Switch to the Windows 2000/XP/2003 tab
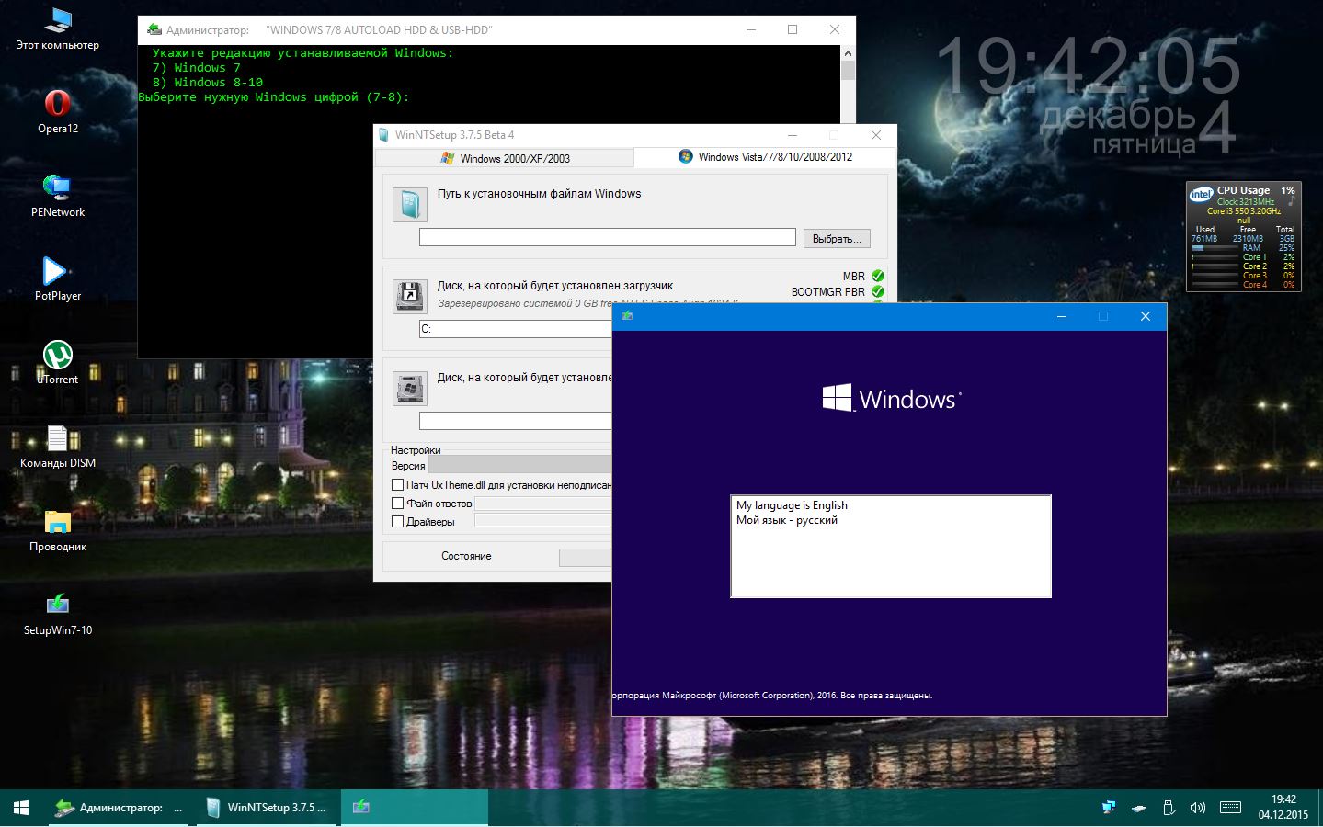 (505, 158)
